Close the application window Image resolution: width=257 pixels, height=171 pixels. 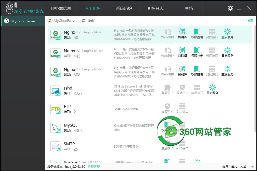(249, 8)
